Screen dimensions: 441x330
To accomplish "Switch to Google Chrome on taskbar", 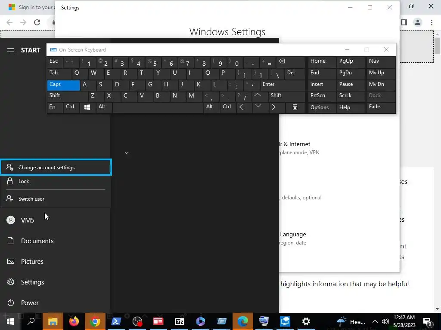I will point(95,321).
